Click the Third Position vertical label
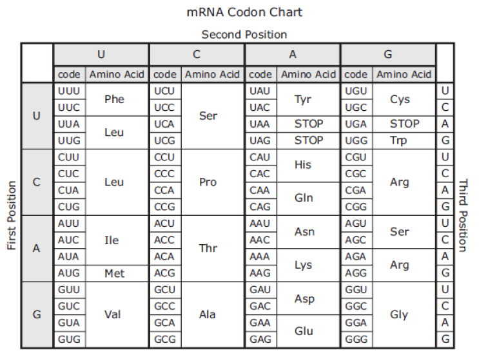Viewport: 479px width, 355px height. tap(463, 215)
